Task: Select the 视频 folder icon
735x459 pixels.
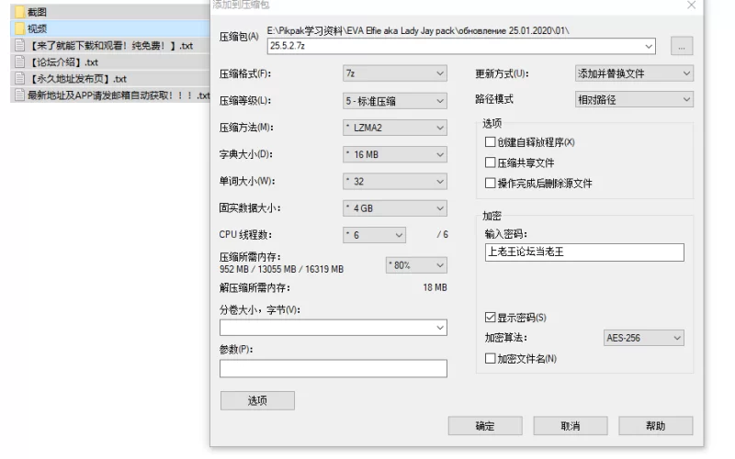Action: 19,28
